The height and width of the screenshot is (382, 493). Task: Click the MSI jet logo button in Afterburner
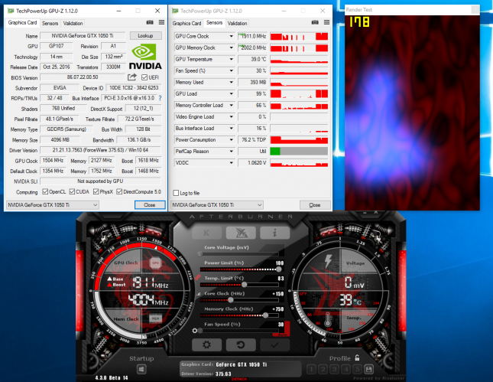tap(241, 233)
